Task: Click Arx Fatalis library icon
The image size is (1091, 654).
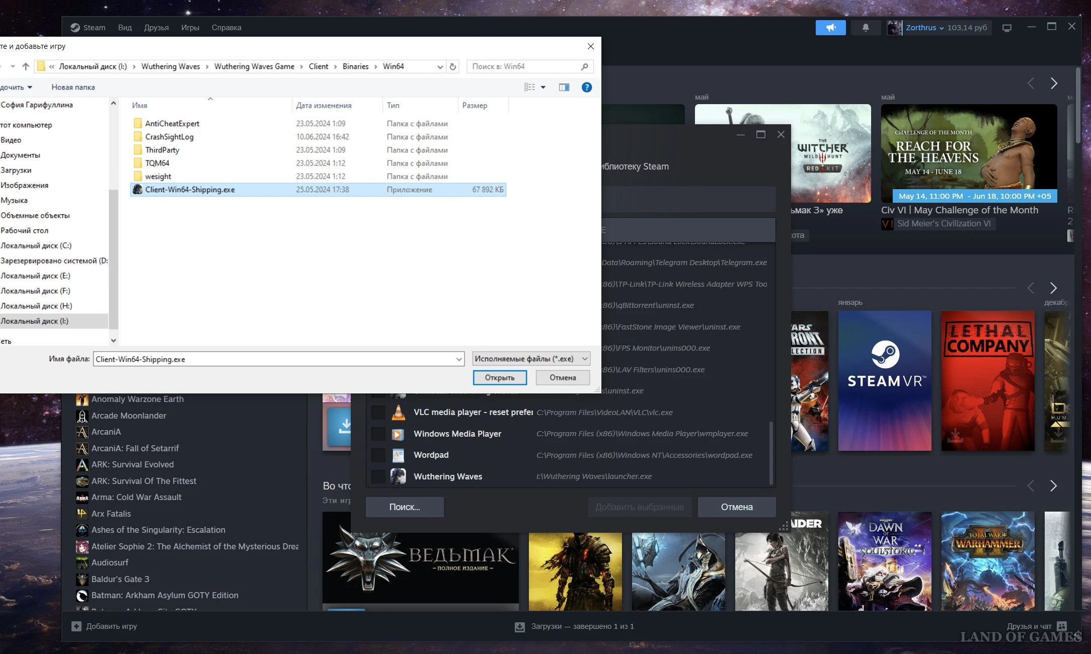Action: (82, 514)
